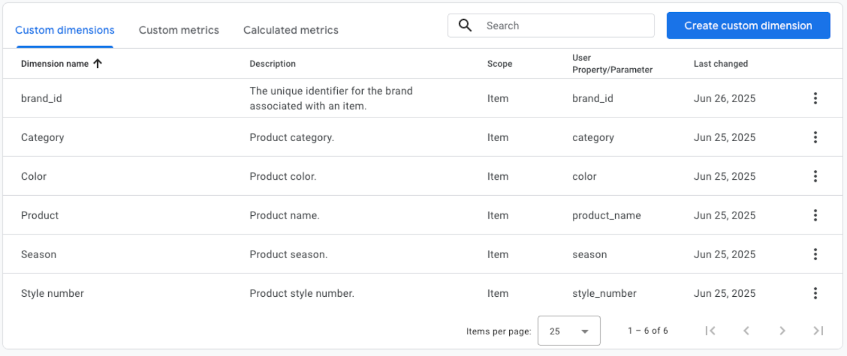Click the Item scope in brand_id row
This screenshot has width=847, height=356.
[x=498, y=98]
